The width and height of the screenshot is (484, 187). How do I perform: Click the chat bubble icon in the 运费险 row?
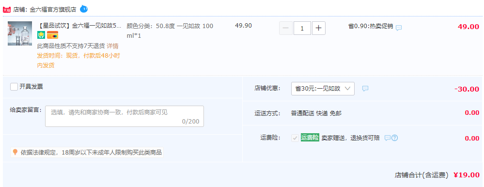point(388,138)
